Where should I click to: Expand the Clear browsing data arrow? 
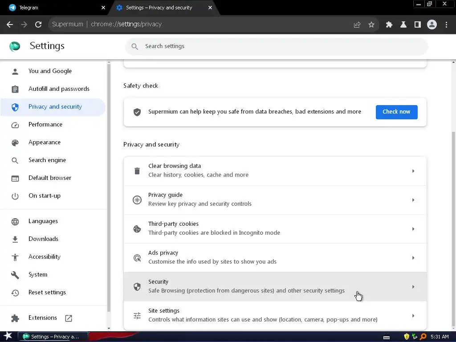(x=413, y=171)
